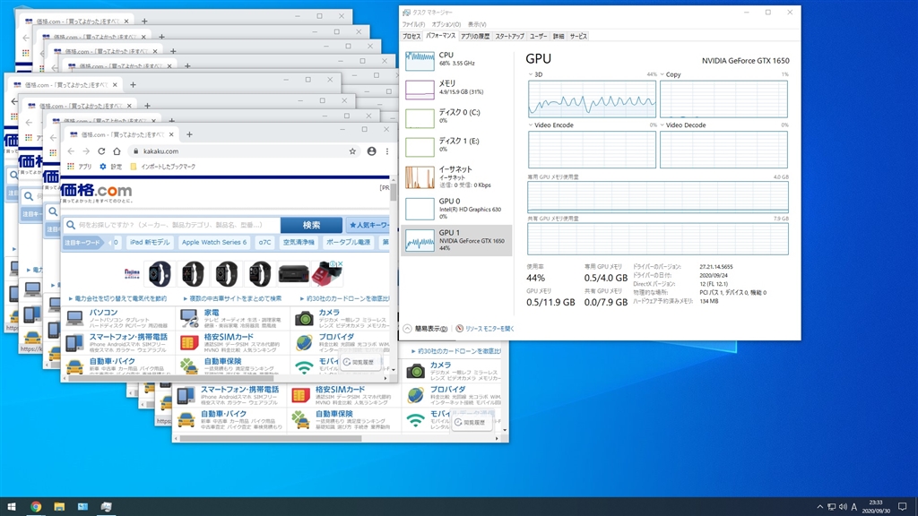The width and height of the screenshot is (918, 516).
Task: Click Task Manager icon in taskbar
Action: tap(106, 507)
